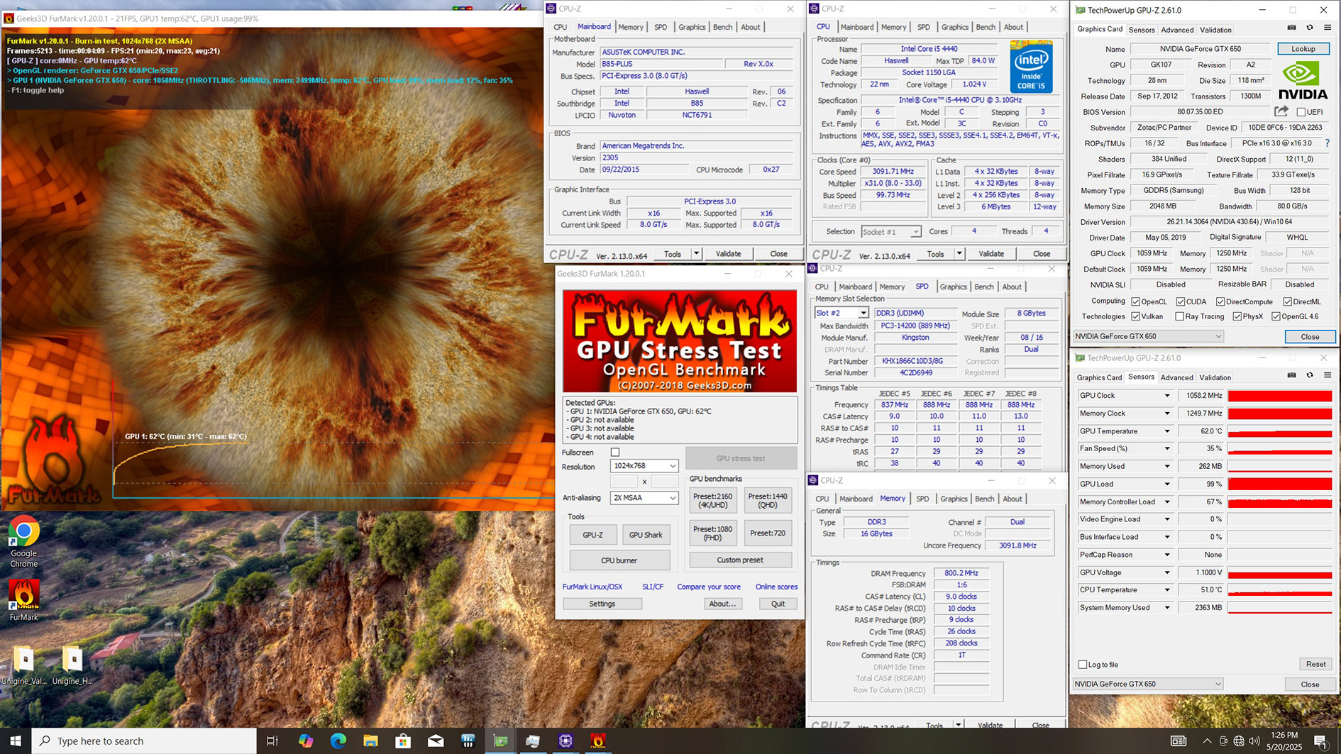Open the Windows Start menu

coord(16,741)
